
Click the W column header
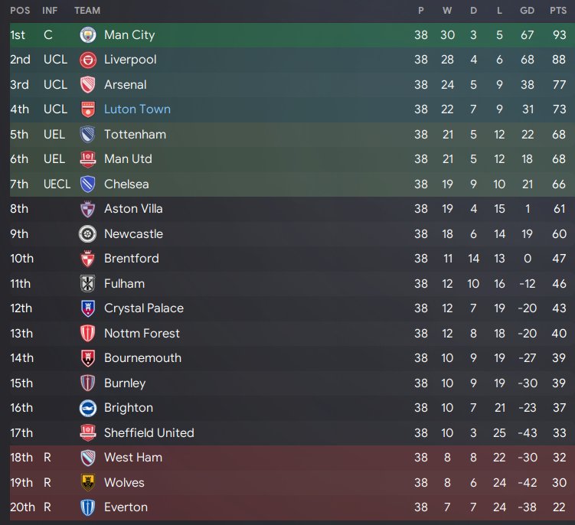(x=447, y=11)
